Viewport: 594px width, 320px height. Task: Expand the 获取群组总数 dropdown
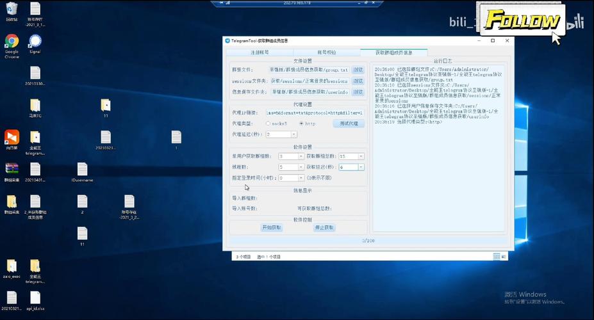[361, 156]
